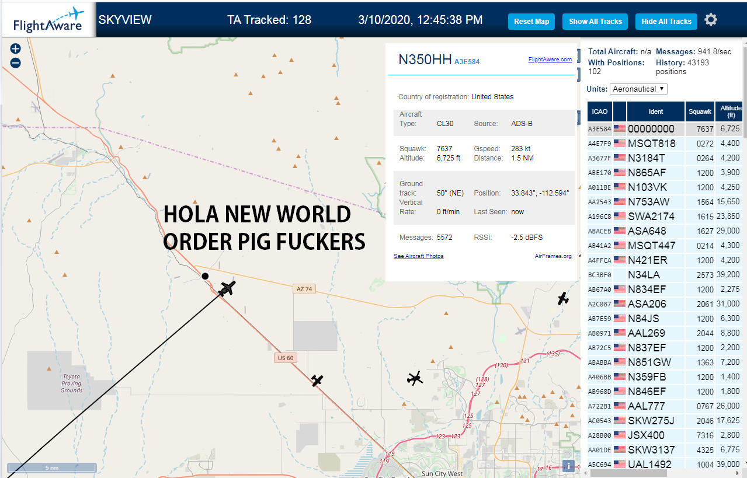Click US flag in MSQT818 row
Screen dimensions: 747x478
coord(619,144)
